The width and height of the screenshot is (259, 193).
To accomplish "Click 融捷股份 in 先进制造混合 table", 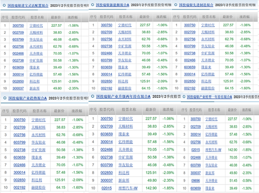I will tap(208, 88).
